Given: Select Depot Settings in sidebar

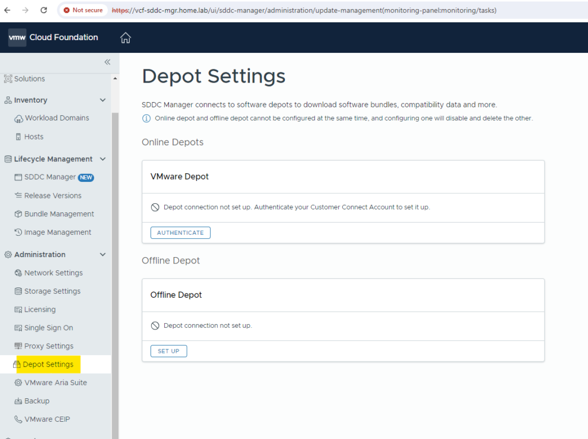Looking at the screenshot, I should click(x=56, y=364).
